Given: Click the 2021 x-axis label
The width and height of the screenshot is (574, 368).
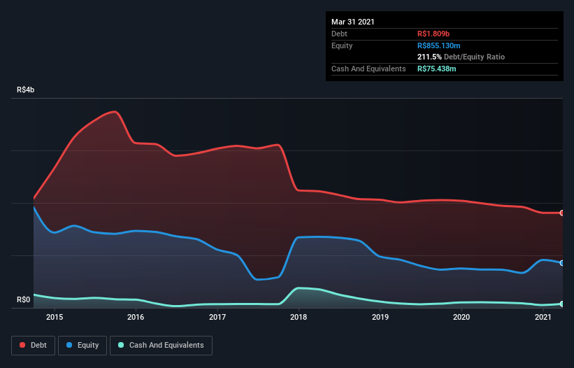Looking at the screenshot, I should pos(543,317).
